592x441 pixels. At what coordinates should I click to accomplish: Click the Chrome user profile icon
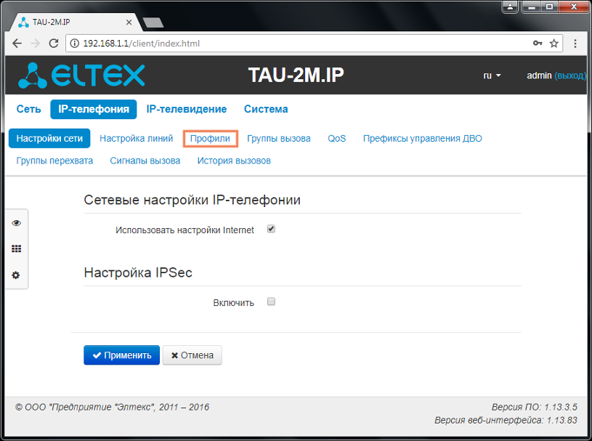[510, 7]
